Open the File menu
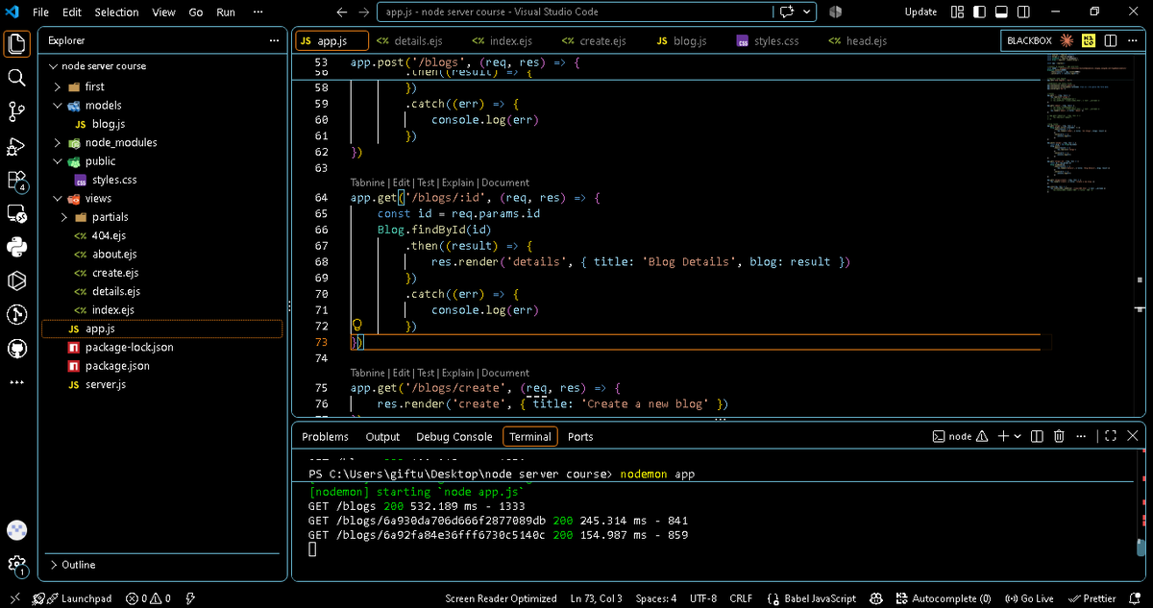 tap(40, 12)
